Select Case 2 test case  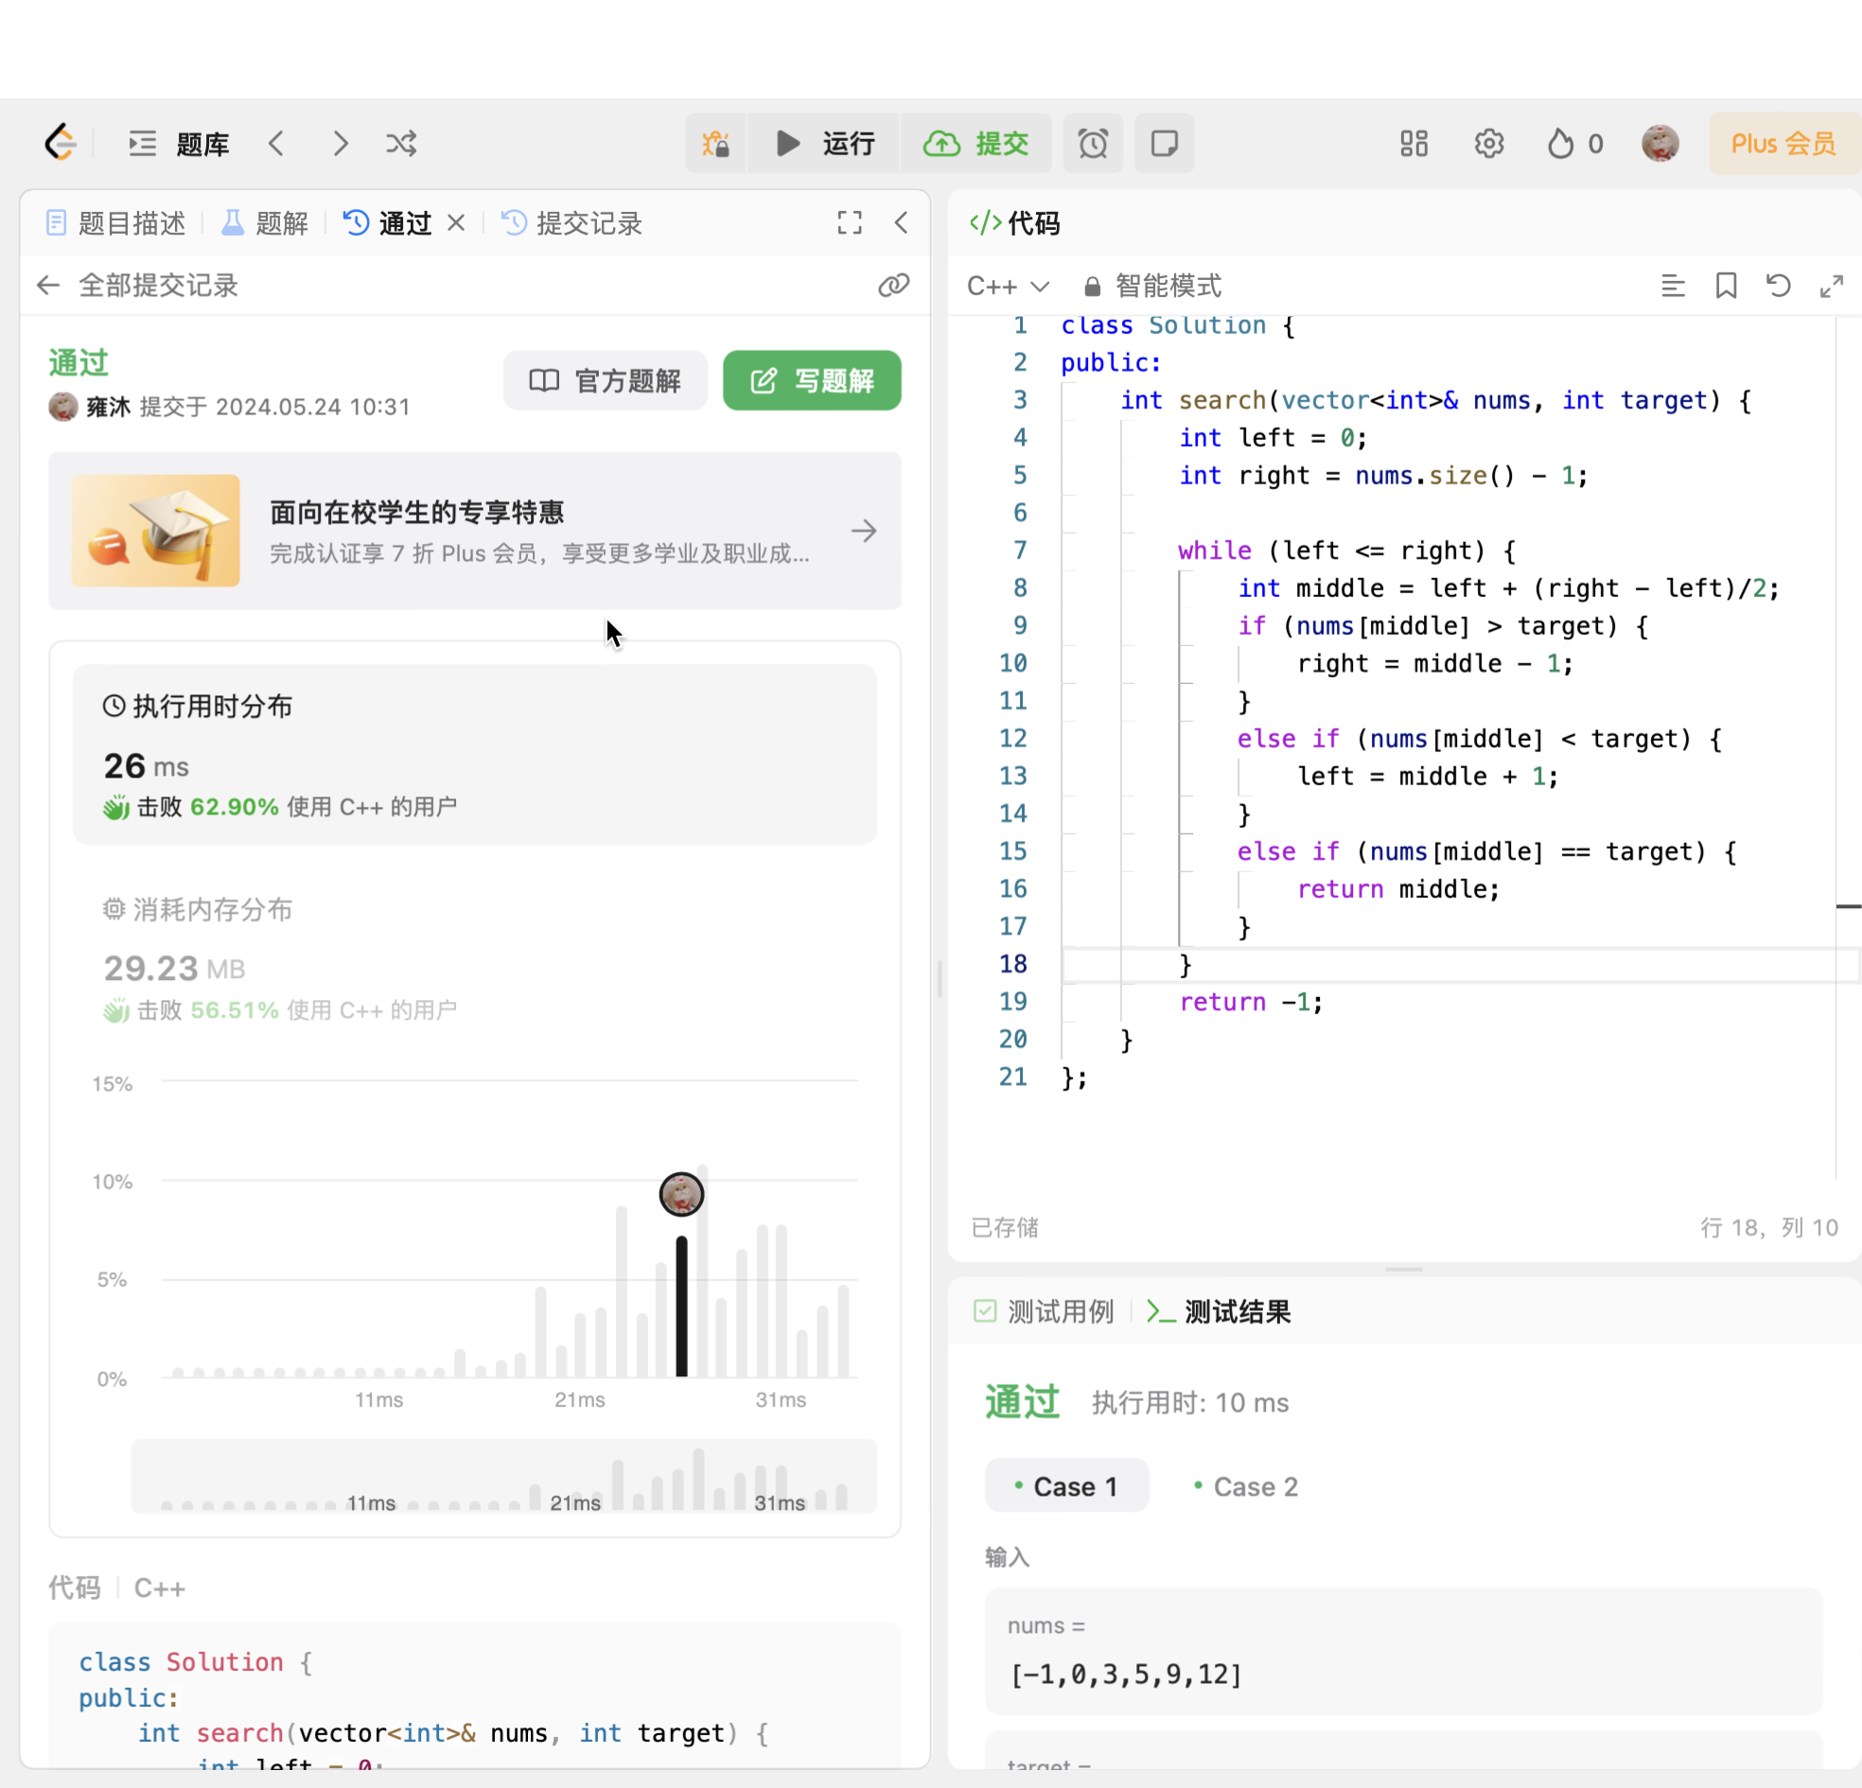[x=1245, y=1487]
